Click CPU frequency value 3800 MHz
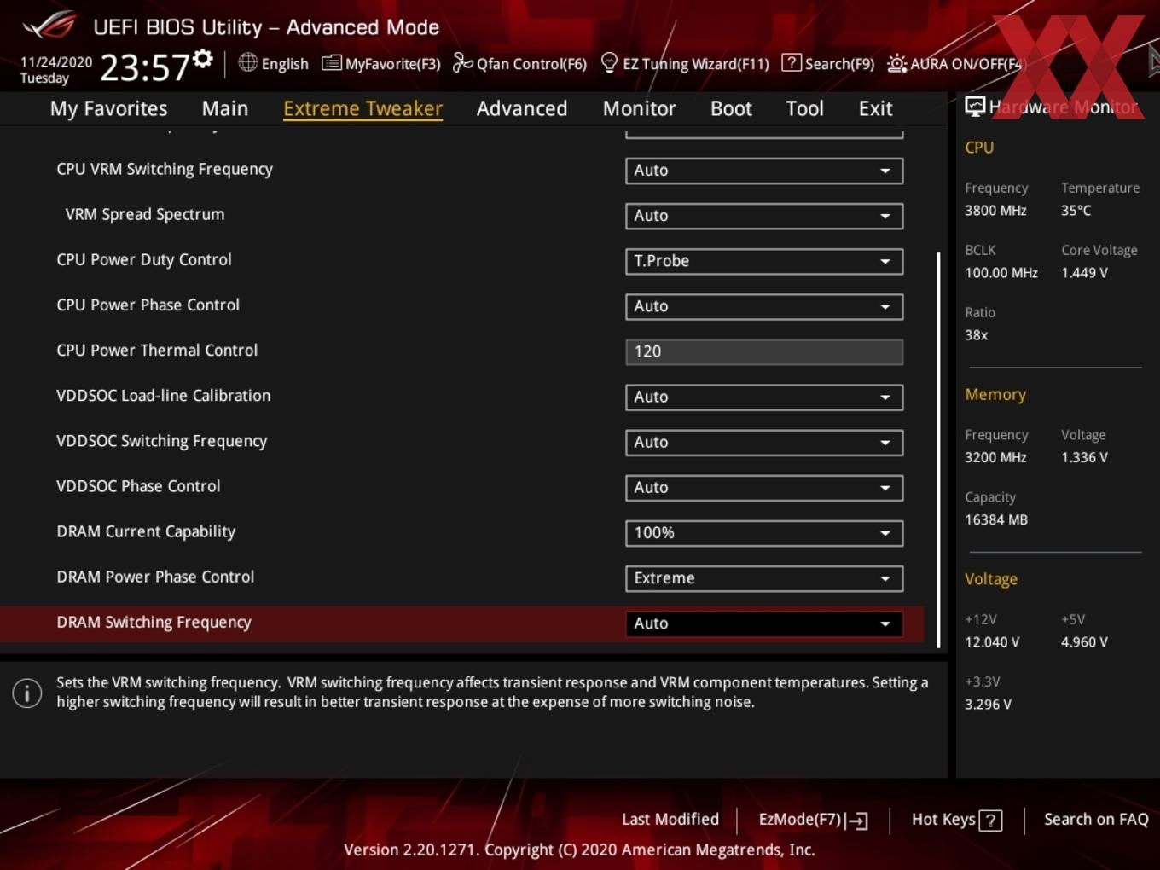This screenshot has width=1160, height=870. click(x=995, y=210)
